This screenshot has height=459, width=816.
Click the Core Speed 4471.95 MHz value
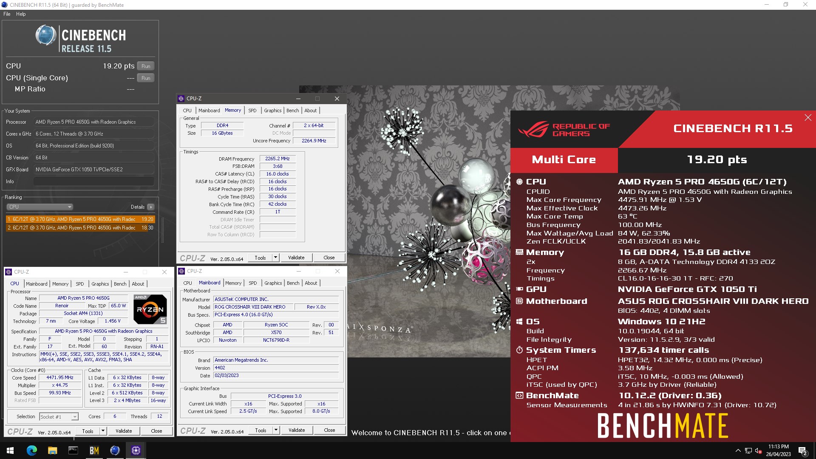click(x=60, y=377)
